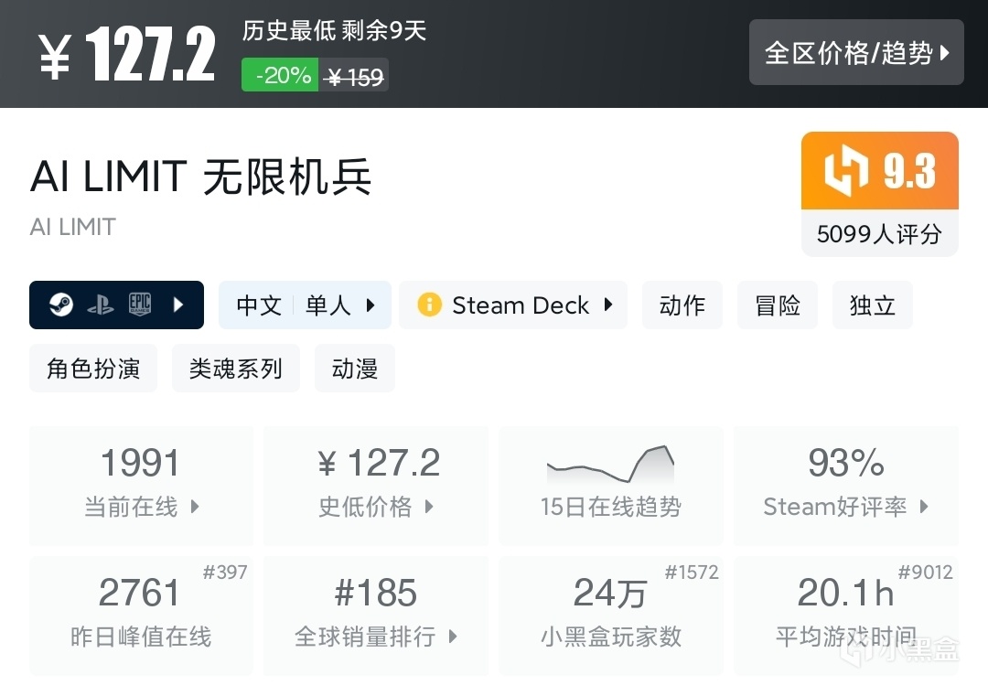
Task: Select the 动作 genre tag
Action: click(682, 305)
